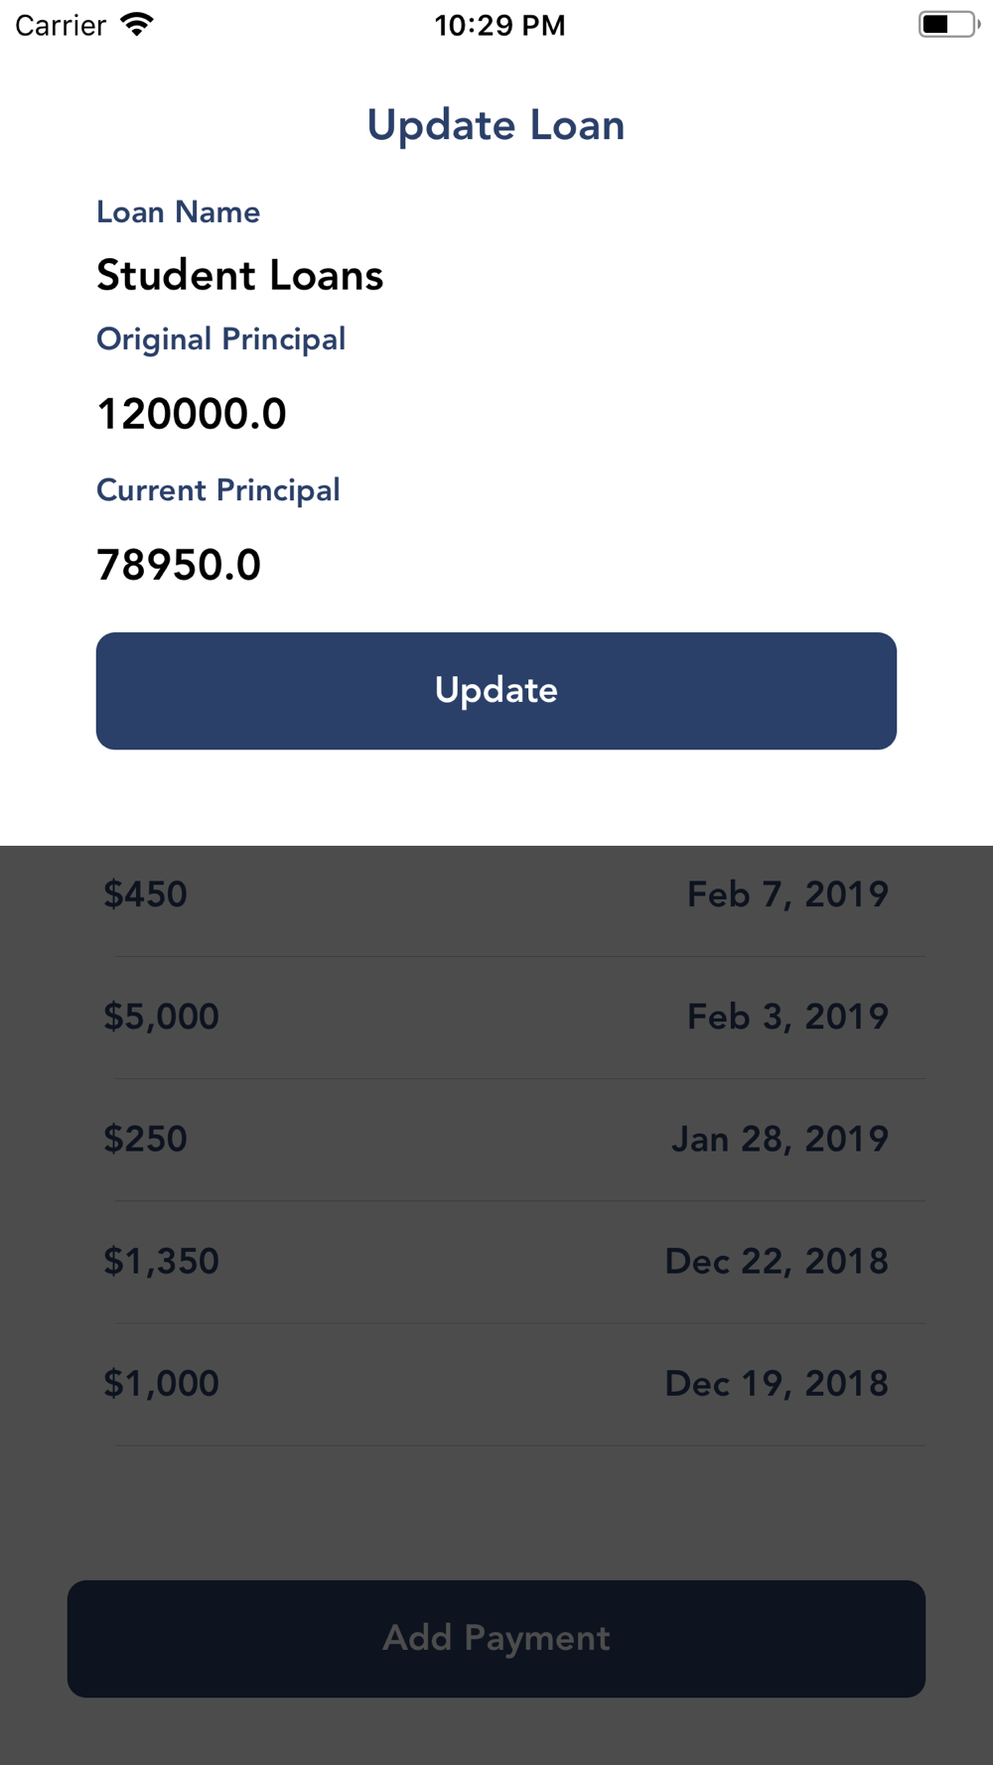The image size is (993, 1765).
Task: Select the $450 payment row
Action: point(496,894)
